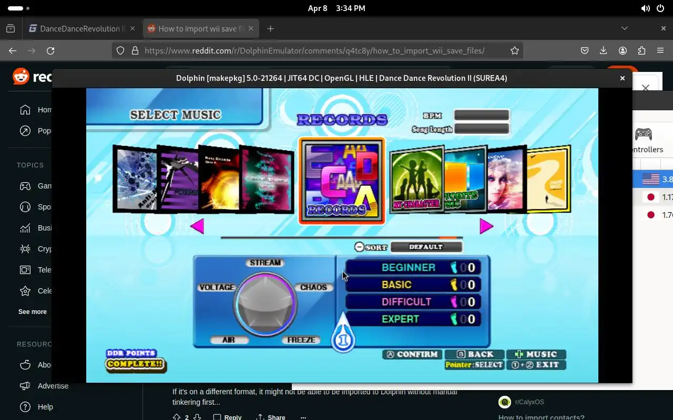
Task: Open the GNOME Activities overview
Action: (x=19, y=8)
